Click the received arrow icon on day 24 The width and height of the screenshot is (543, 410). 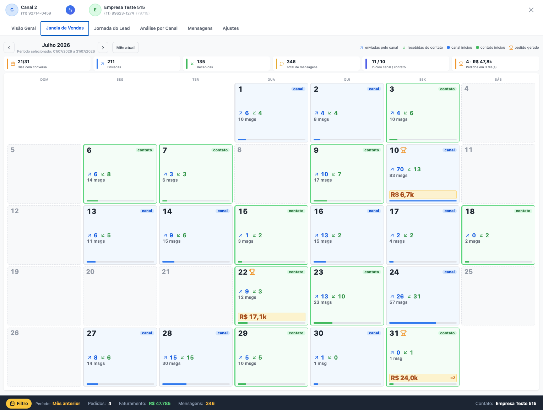click(x=409, y=296)
